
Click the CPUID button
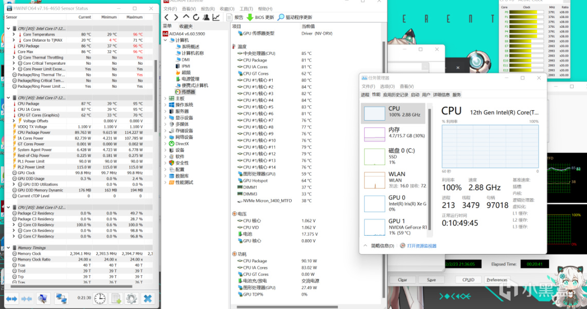pos(468,279)
